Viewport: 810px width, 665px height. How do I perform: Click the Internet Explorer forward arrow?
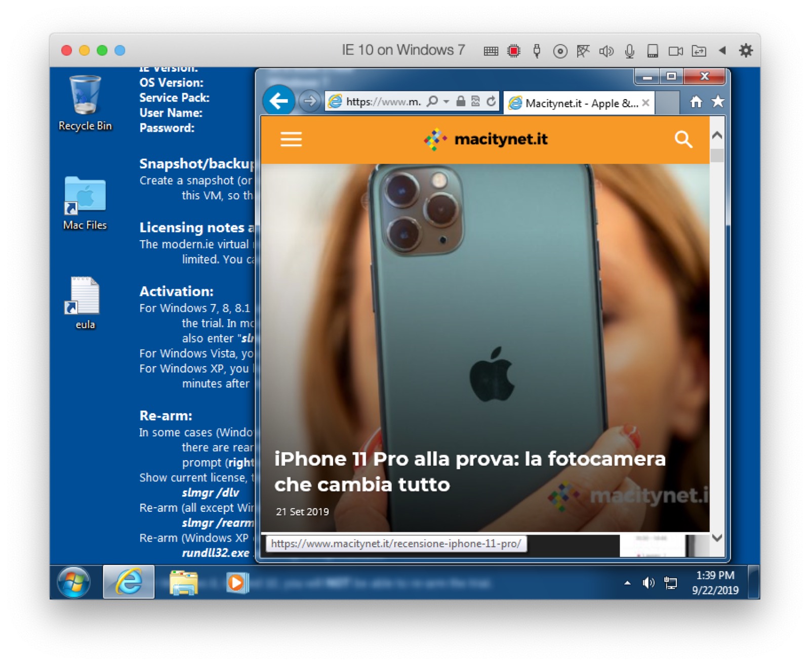(310, 101)
